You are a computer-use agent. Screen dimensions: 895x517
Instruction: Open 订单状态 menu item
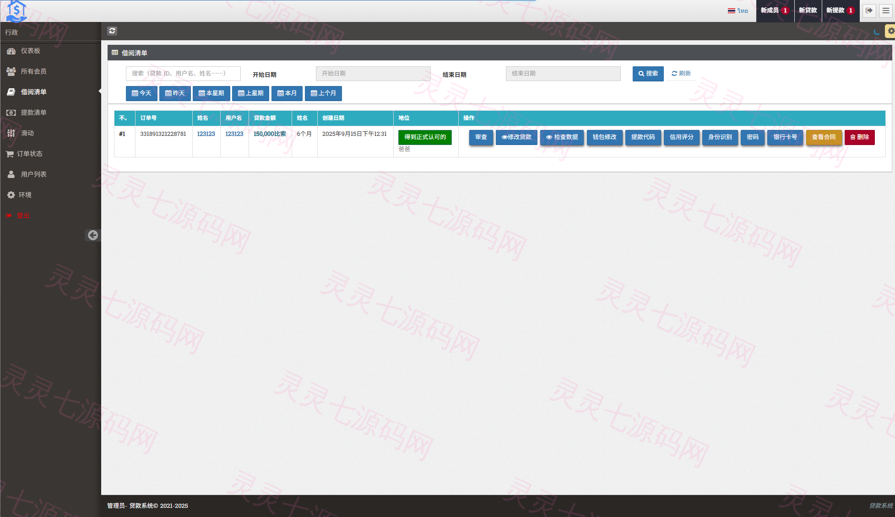[x=50, y=154]
